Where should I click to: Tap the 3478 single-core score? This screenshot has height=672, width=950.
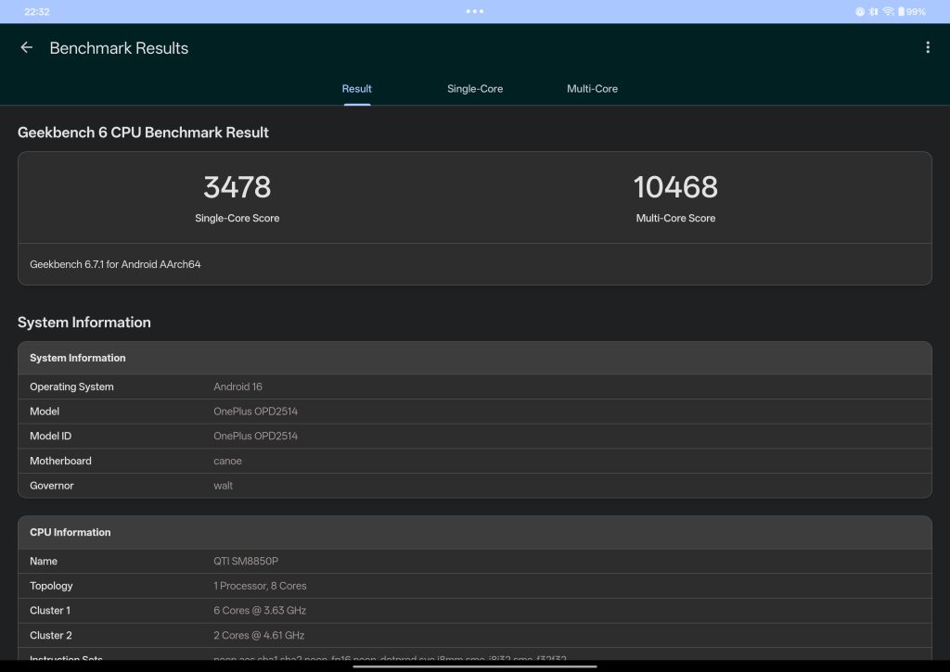pos(237,187)
